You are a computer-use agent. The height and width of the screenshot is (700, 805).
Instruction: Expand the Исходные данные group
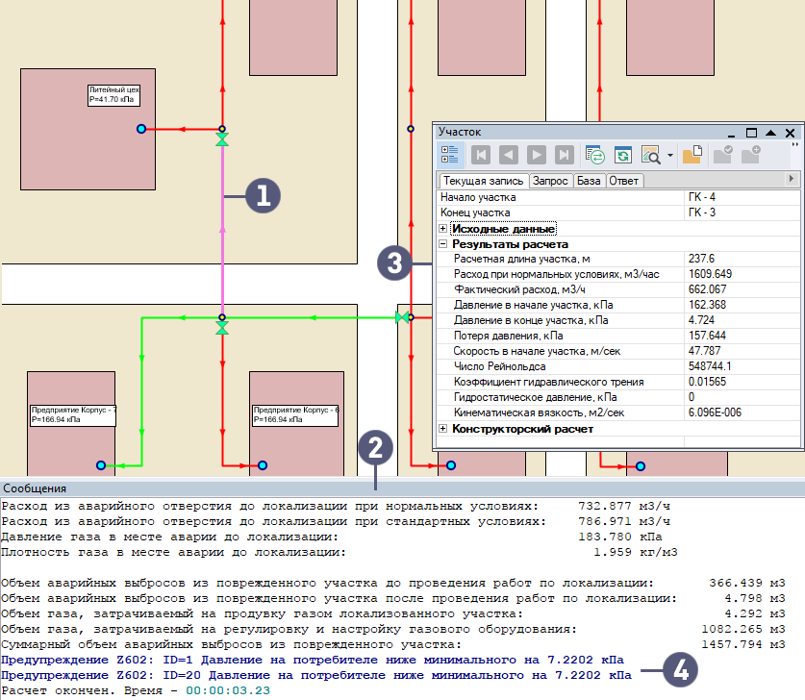tap(443, 228)
